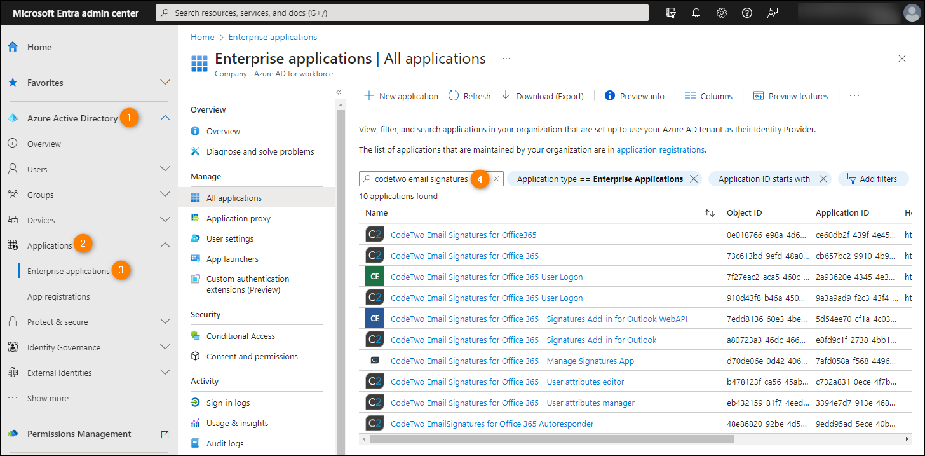
Task: Expand the Groups chevron
Action: [165, 195]
